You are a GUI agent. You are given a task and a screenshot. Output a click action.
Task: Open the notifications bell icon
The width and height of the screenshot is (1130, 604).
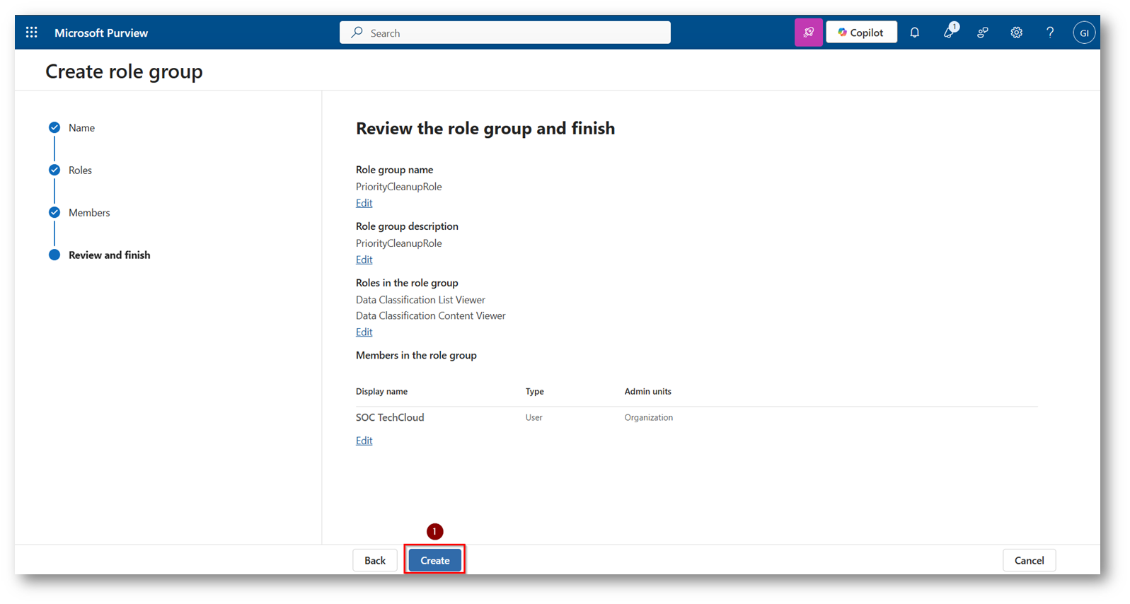pos(914,33)
